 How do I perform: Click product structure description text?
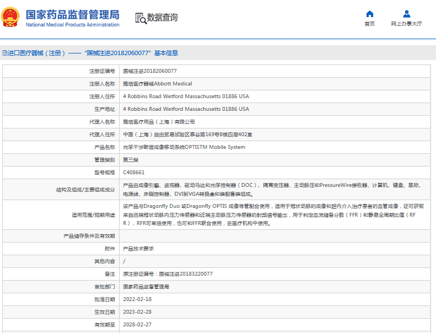272,190
